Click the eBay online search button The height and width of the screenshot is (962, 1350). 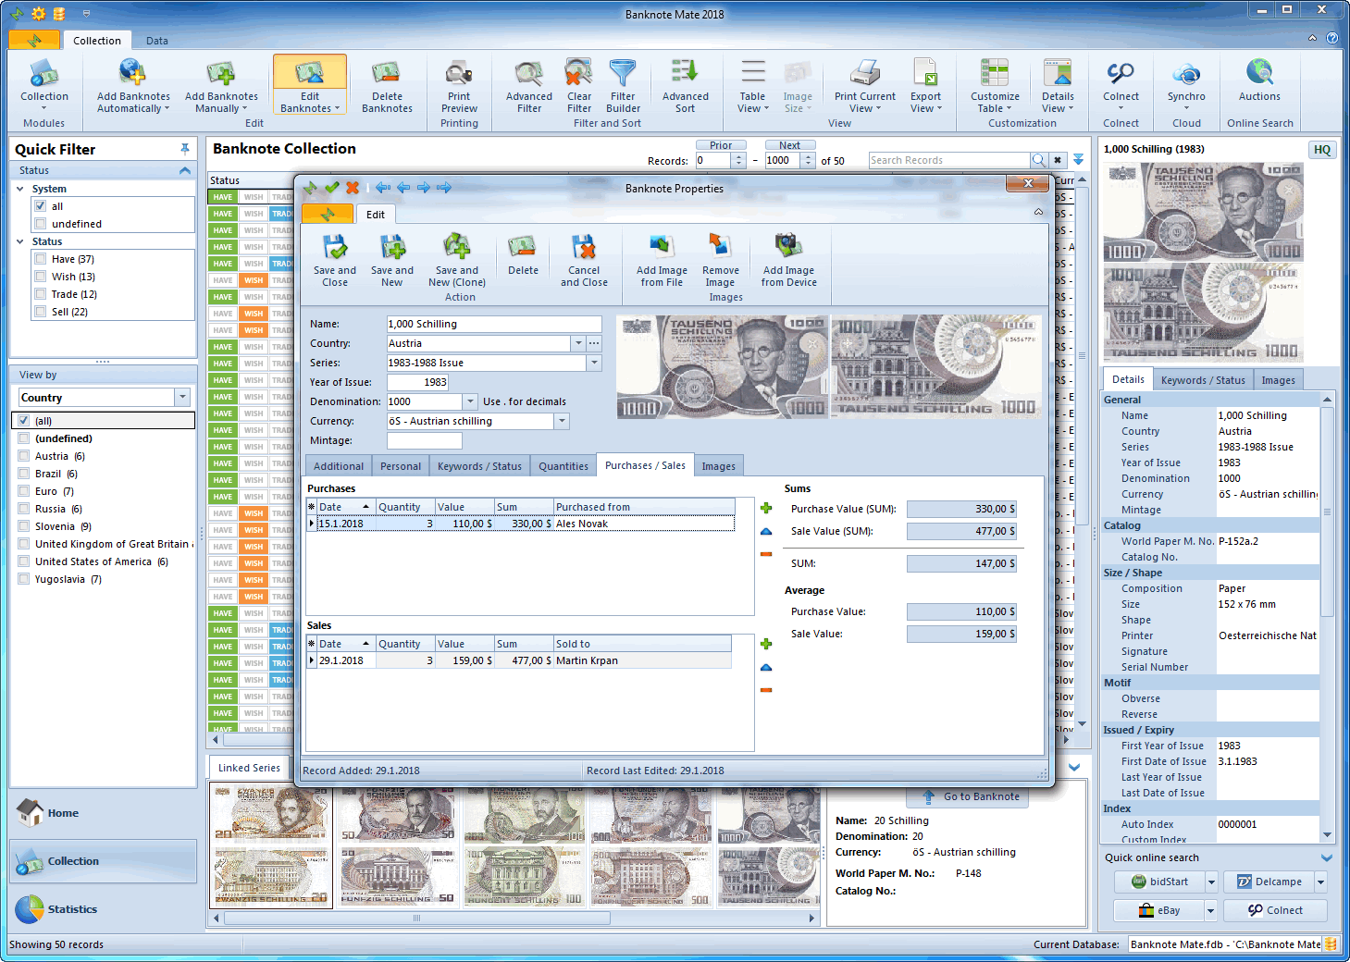click(1159, 910)
